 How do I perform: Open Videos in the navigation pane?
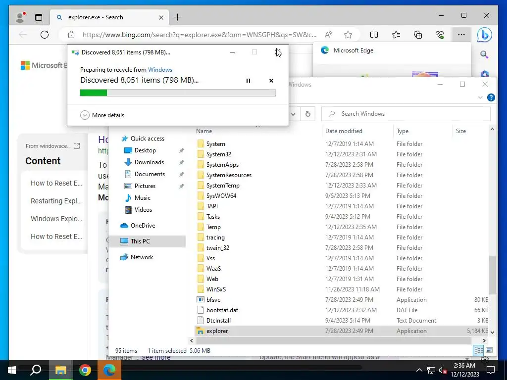(x=139, y=210)
